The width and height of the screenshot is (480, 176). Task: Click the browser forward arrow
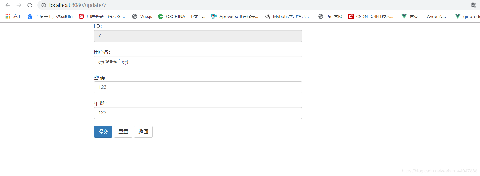coord(19,5)
